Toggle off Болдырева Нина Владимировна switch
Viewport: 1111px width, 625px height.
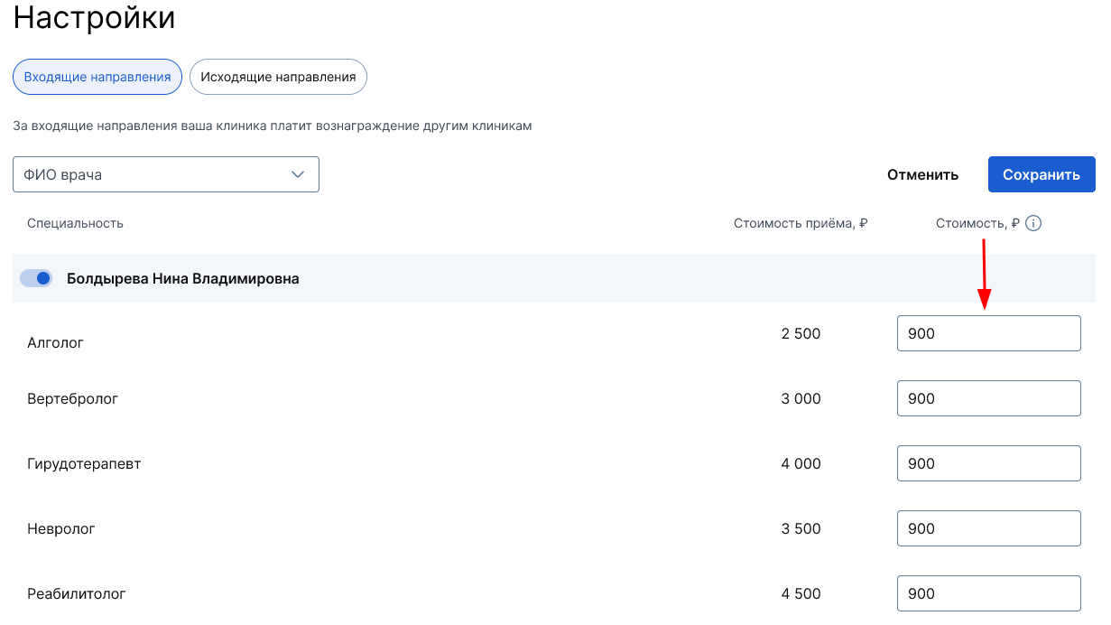pyautogui.click(x=36, y=278)
